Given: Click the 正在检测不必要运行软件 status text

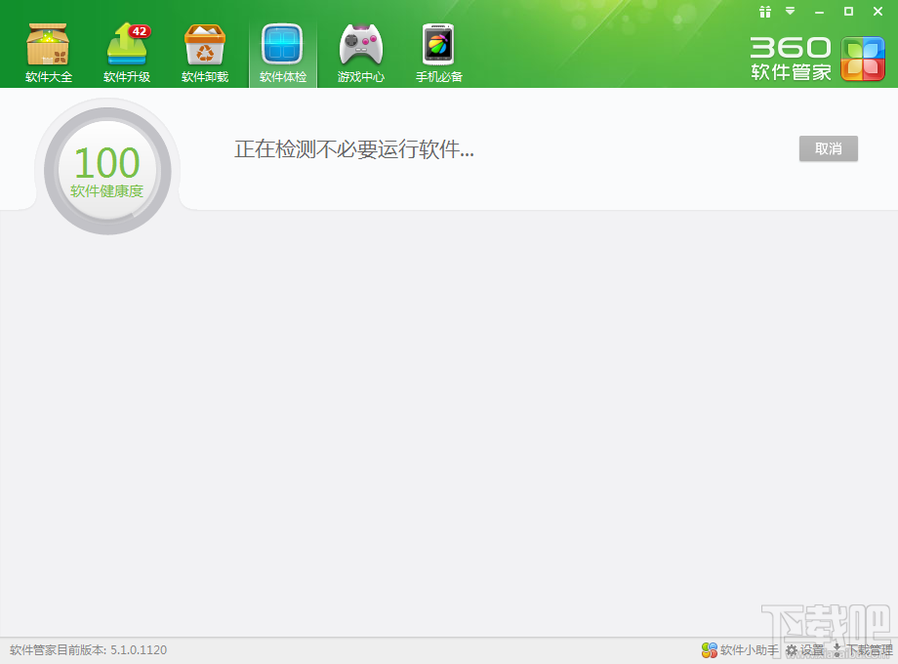Looking at the screenshot, I should pos(353,149).
